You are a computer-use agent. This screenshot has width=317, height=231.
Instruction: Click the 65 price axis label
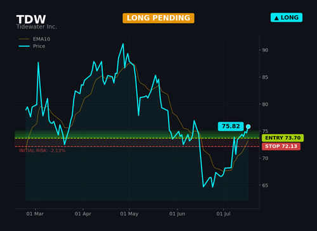[265, 185]
